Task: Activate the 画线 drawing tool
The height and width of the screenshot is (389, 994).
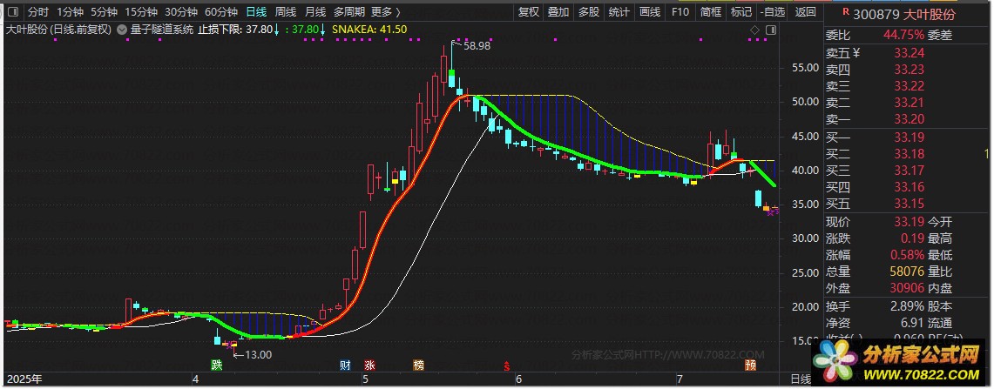Action: (650, 11)
